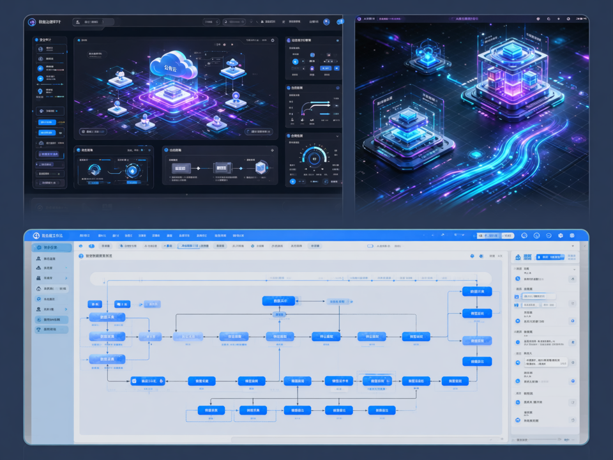
Task: Toggle the blue pill switch beside the eye icon
Action: point(91,246)
